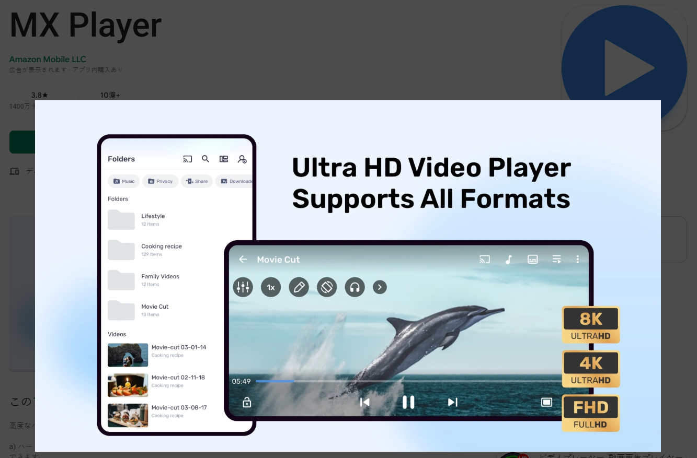Select the Share chip
This screenshot has width=697, height=458.
(x=197, y=181)
